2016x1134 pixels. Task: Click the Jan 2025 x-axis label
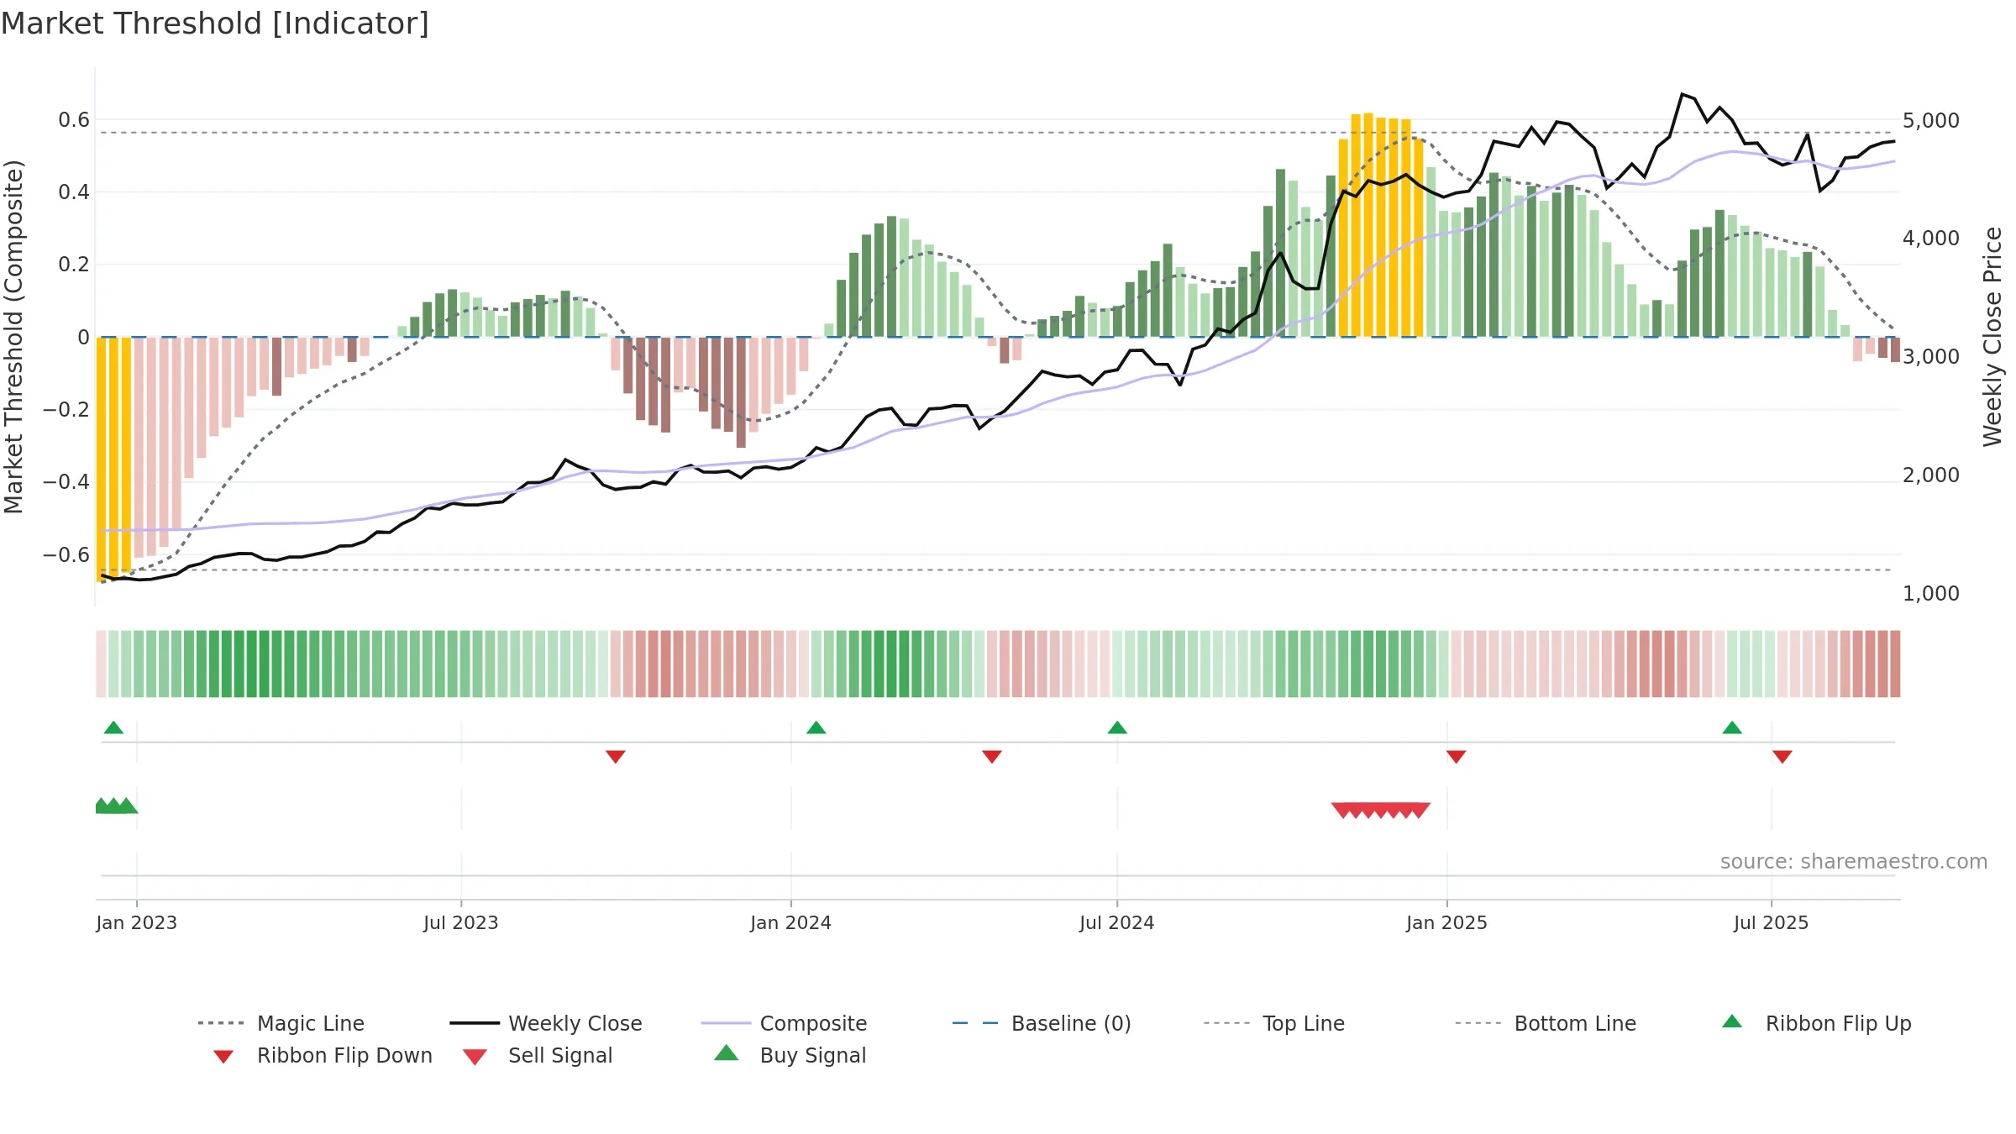pyautogui.click(x=1447, y=922)
